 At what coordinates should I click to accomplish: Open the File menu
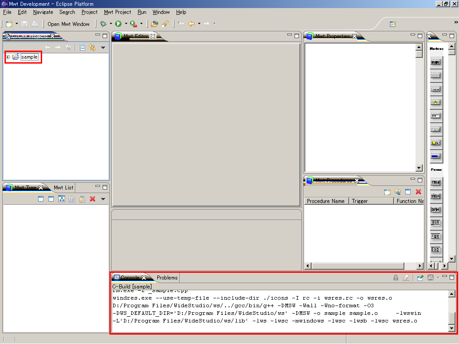7,12
